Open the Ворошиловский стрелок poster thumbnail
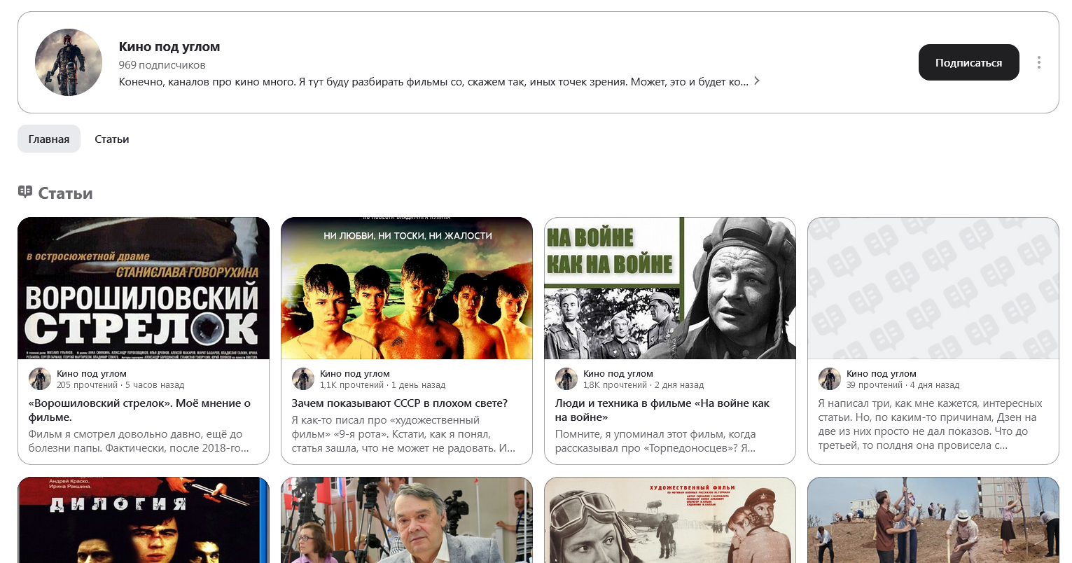 (144, 288)
